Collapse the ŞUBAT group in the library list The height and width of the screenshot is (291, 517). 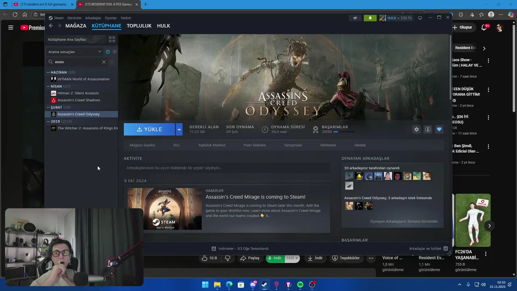48,107
